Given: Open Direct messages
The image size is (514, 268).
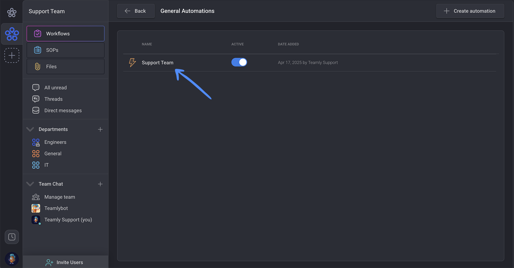Looking at the screenshot, I should pyautogui.click(x=63, y=111).
